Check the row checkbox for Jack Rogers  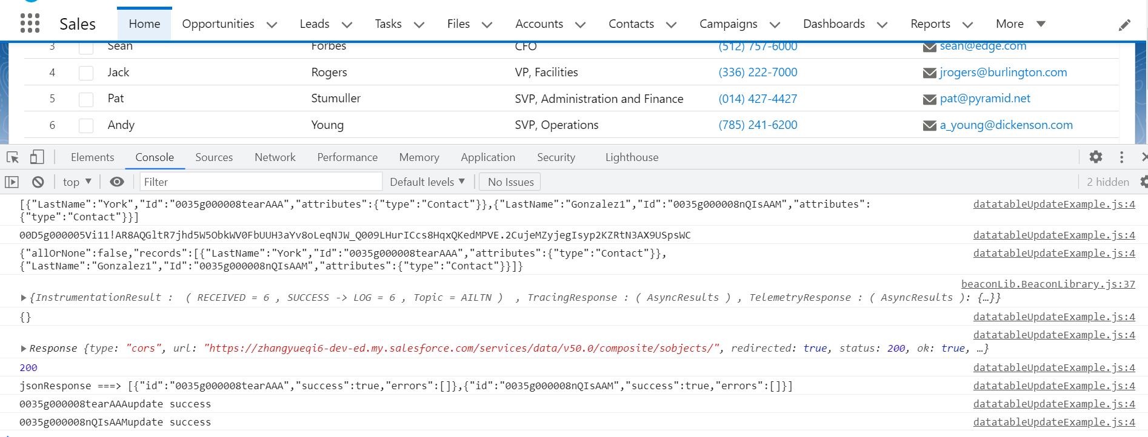pos(86,73)
